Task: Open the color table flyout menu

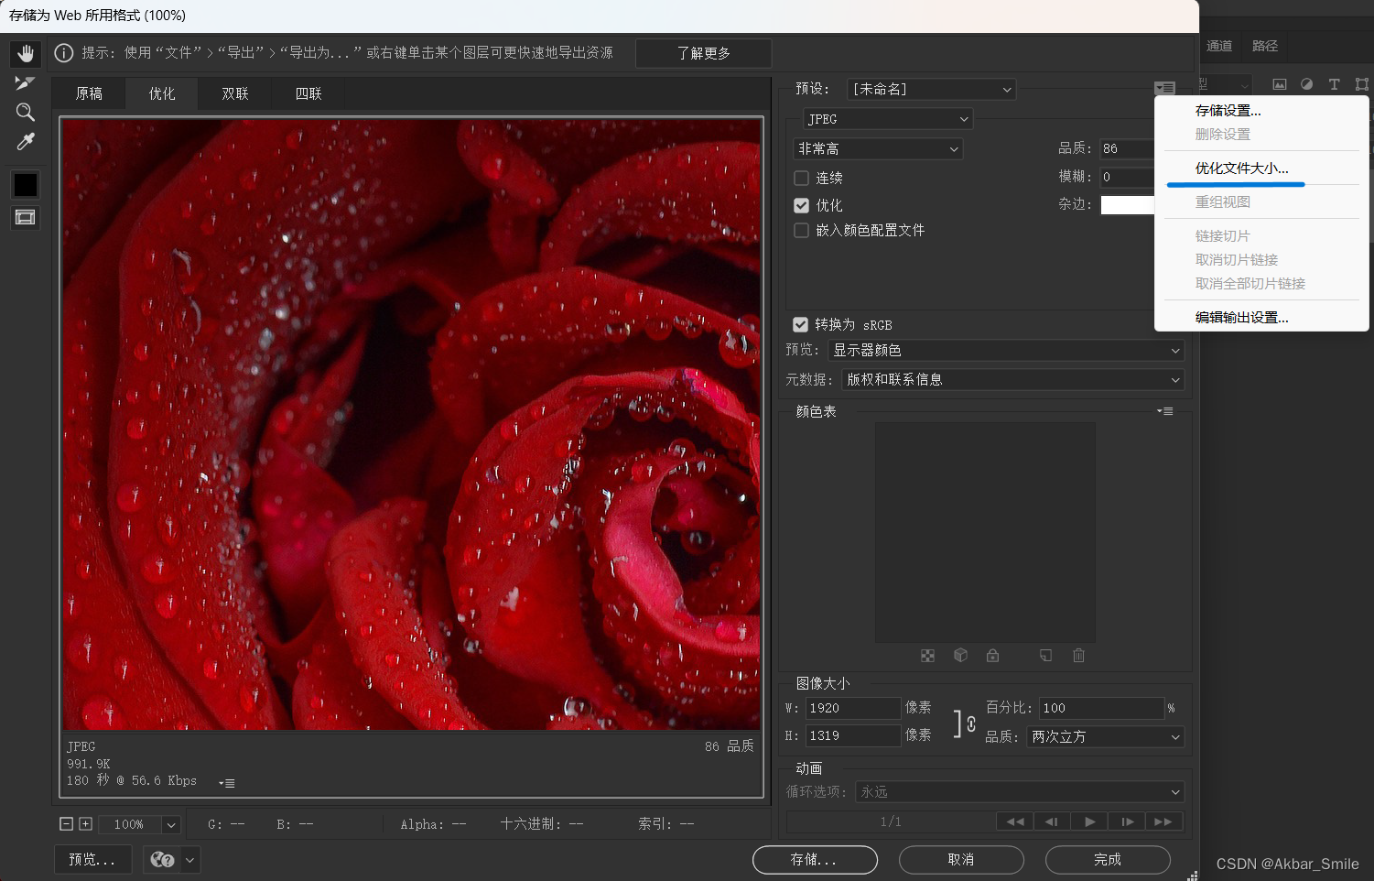Action: (1164, 411)
